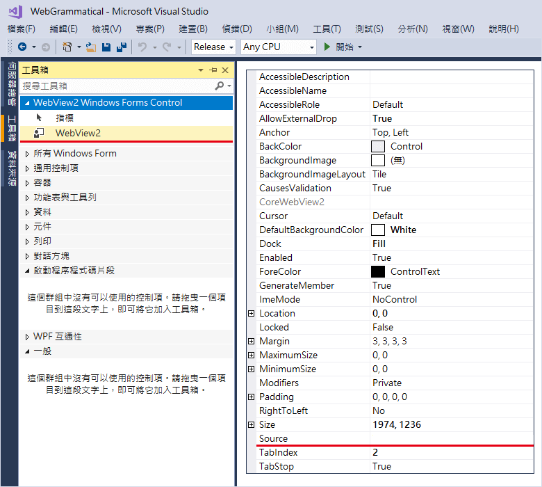
Task: Expand the 容器 toolbox group
Action: point(27,183)
